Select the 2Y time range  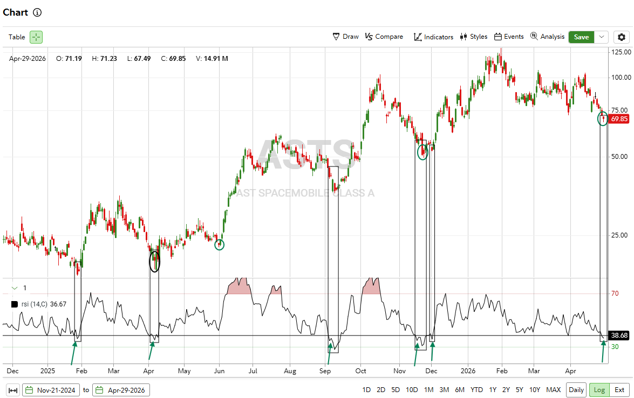506,390
